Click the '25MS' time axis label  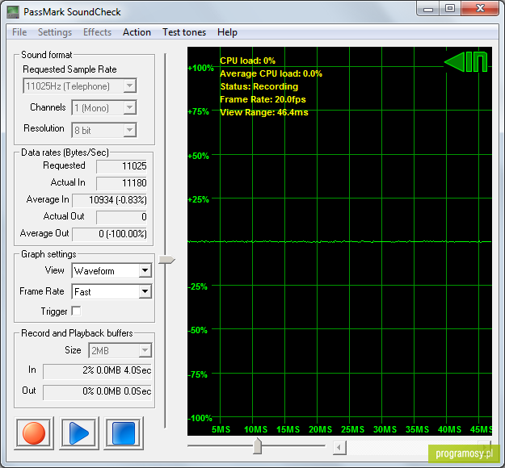(352, 429)
